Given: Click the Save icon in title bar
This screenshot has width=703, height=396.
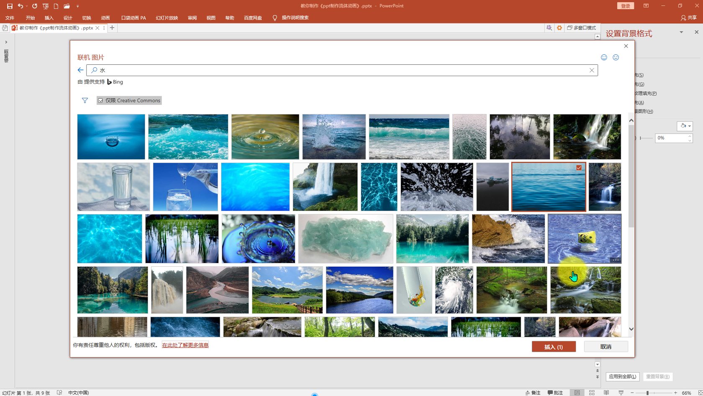Looking at the screenshot, I should tap(10, 6).
